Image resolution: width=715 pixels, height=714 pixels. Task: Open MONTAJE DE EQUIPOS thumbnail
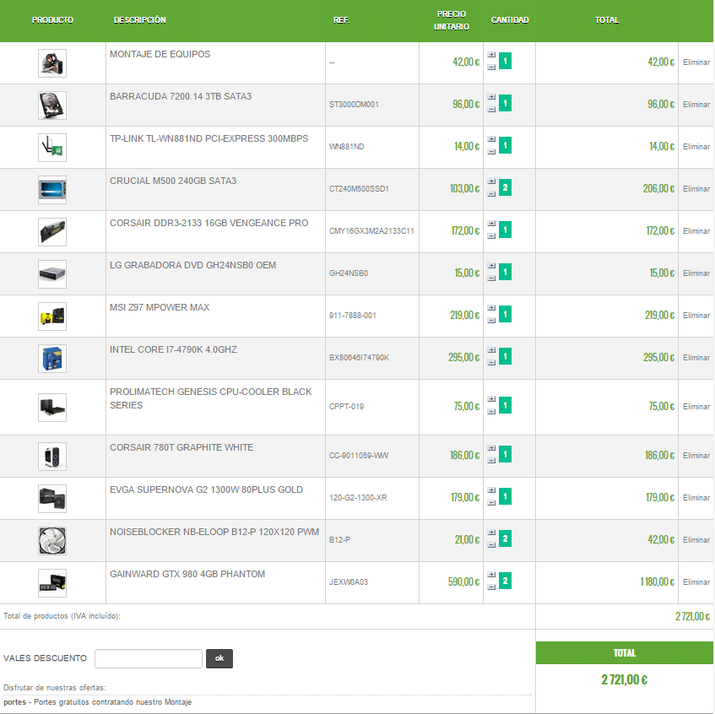point(52,63)
